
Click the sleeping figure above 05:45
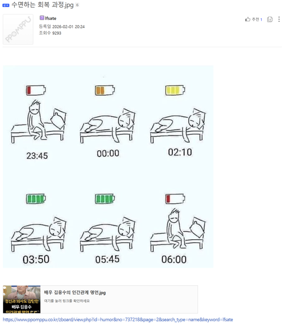pyautogui.click(x=108, y=233)
